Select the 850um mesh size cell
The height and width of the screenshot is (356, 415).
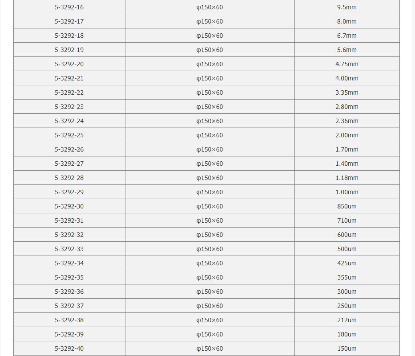(x=347, y=206)
